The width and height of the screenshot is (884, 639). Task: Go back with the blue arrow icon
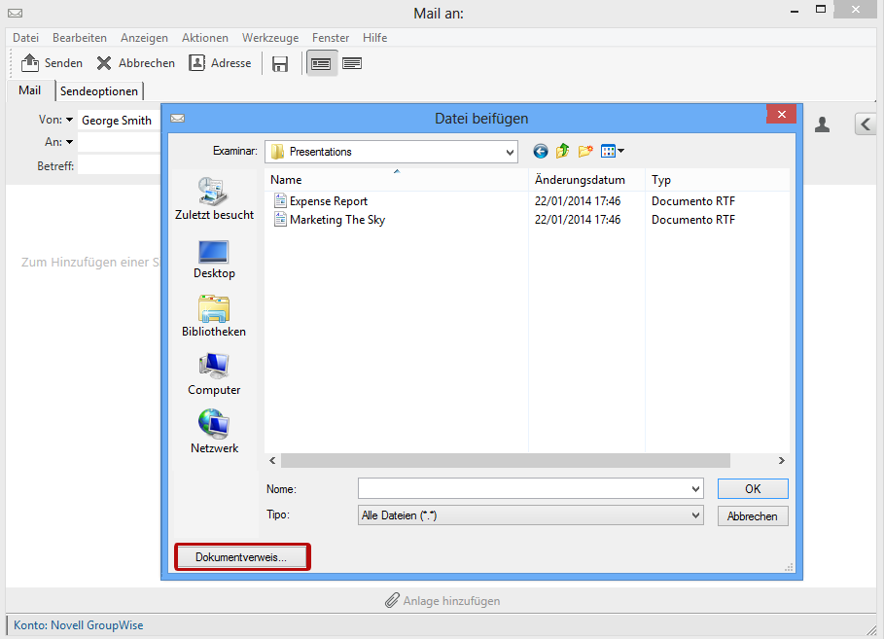click(540, 151)
